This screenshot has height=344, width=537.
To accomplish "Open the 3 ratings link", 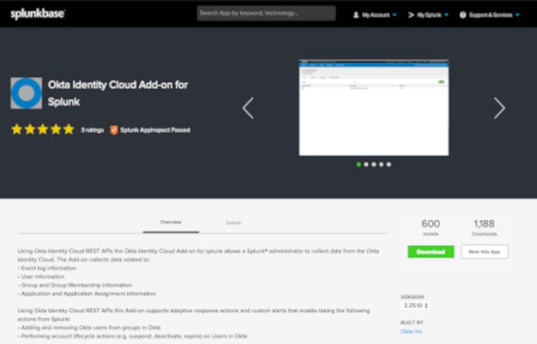I will click(92, 130).
